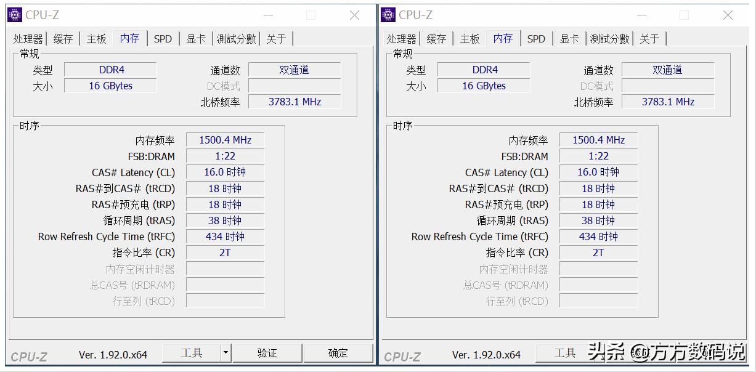Viewport: 756px width, 372px height.
Task: Click the empty DC模式 field in the left window
Action: point(295,86)
